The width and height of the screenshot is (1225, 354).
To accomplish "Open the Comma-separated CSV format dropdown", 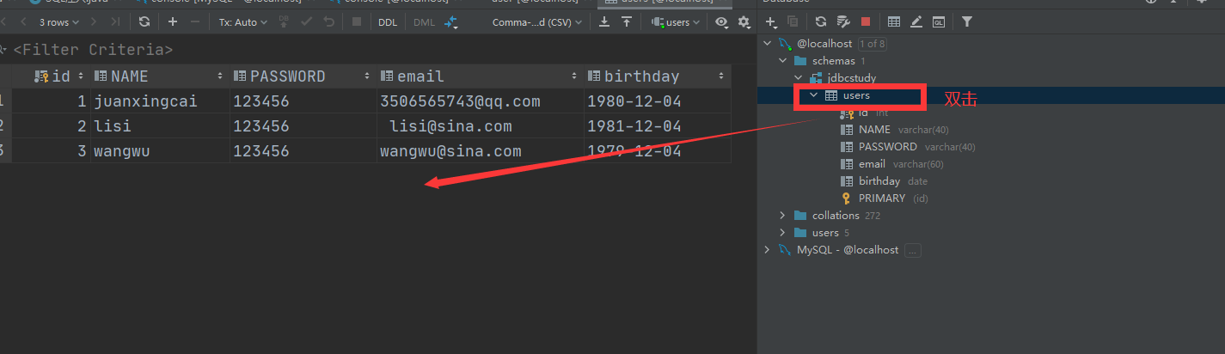I will point(536,22).
